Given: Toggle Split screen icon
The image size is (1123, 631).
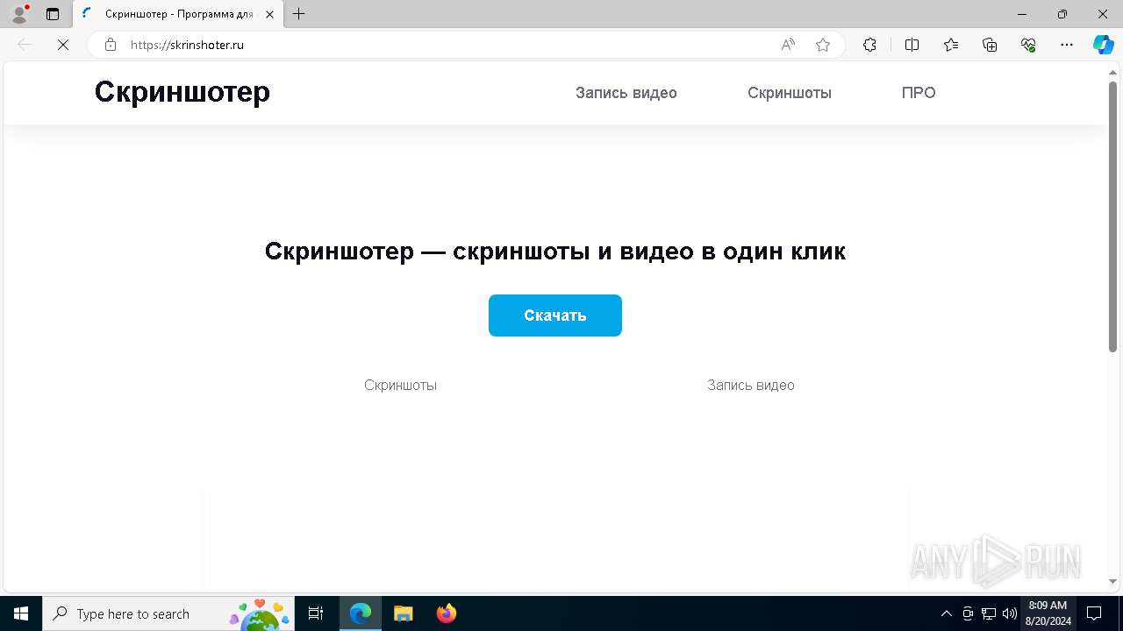Looking at the screenshot, I should click(x=912, y=45).
